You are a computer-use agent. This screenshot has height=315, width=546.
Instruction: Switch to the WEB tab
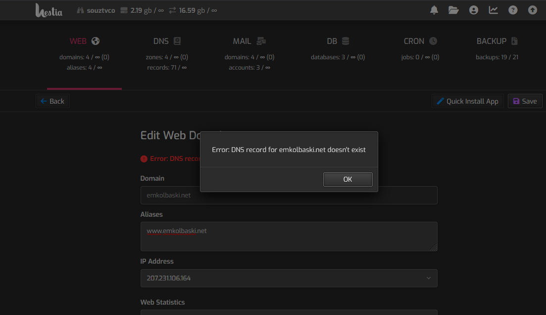(x=84, y=41)
